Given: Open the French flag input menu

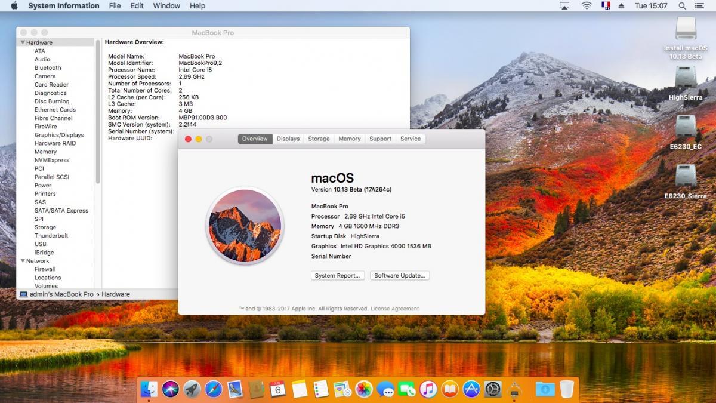Looking at the screenshot, I should 606,6.
